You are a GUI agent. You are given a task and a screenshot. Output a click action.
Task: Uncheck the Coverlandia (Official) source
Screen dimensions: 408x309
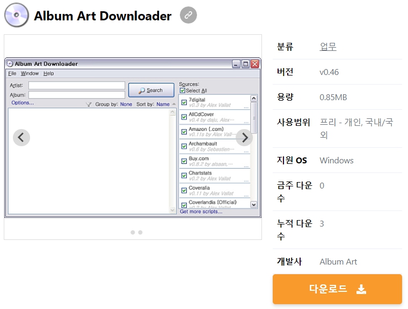[x=184, y=205]
